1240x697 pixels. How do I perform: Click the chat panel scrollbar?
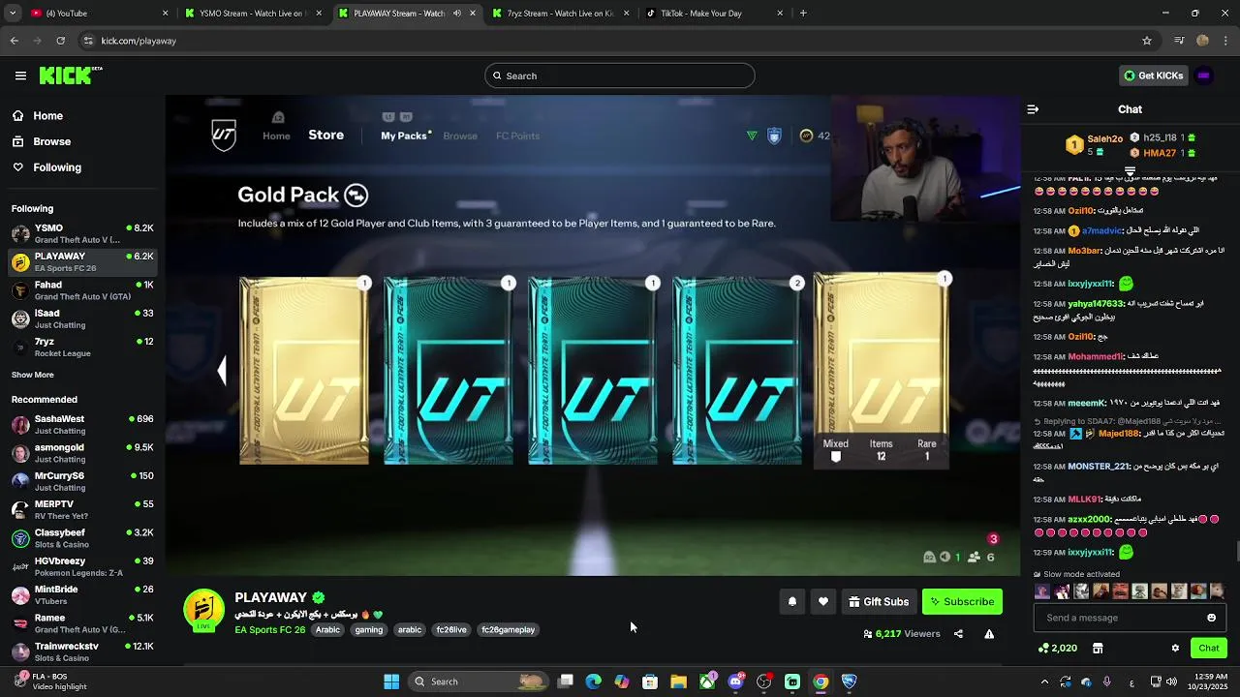coord(1237,552)
